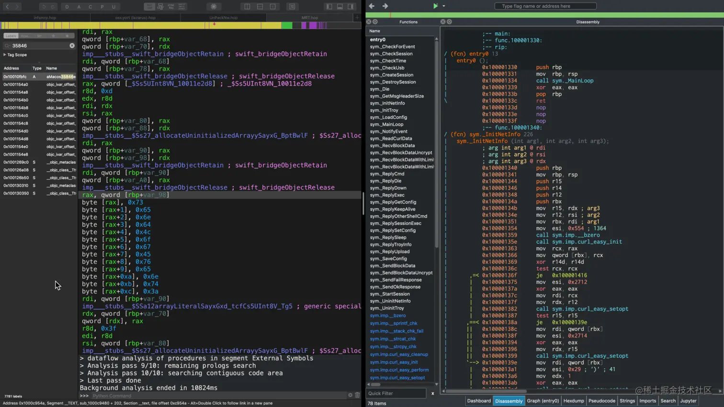Open the osx.yort (lazarus).hop tab
Screen dimensions: 724x407
(x=136, y=18)
